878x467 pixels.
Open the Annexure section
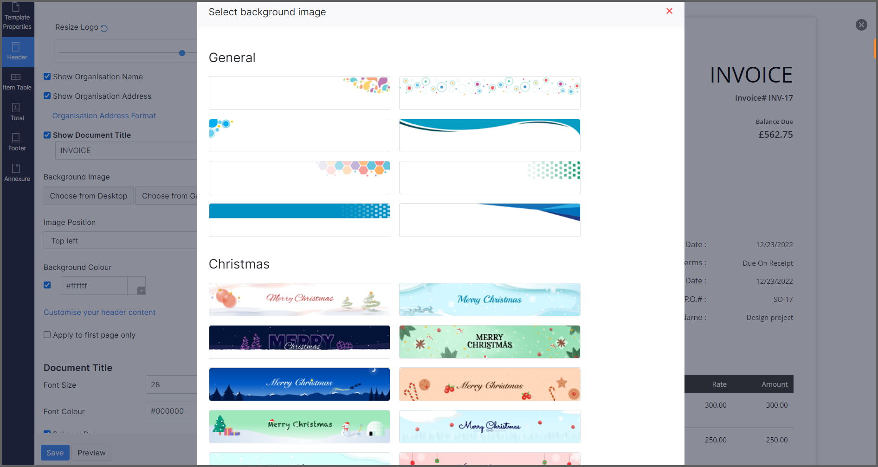click(x=17, y=172)
